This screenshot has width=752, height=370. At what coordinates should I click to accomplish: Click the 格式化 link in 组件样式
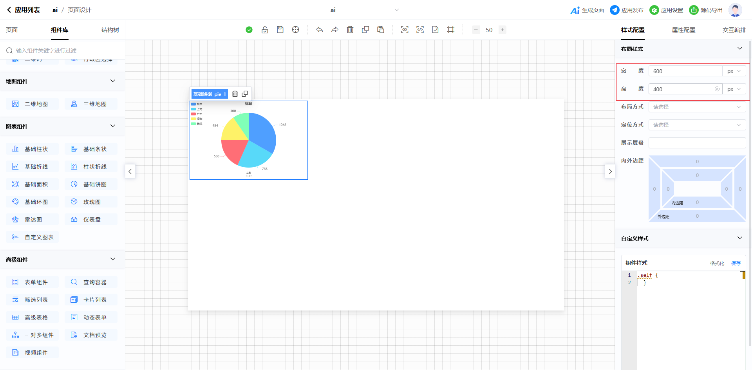717,264
